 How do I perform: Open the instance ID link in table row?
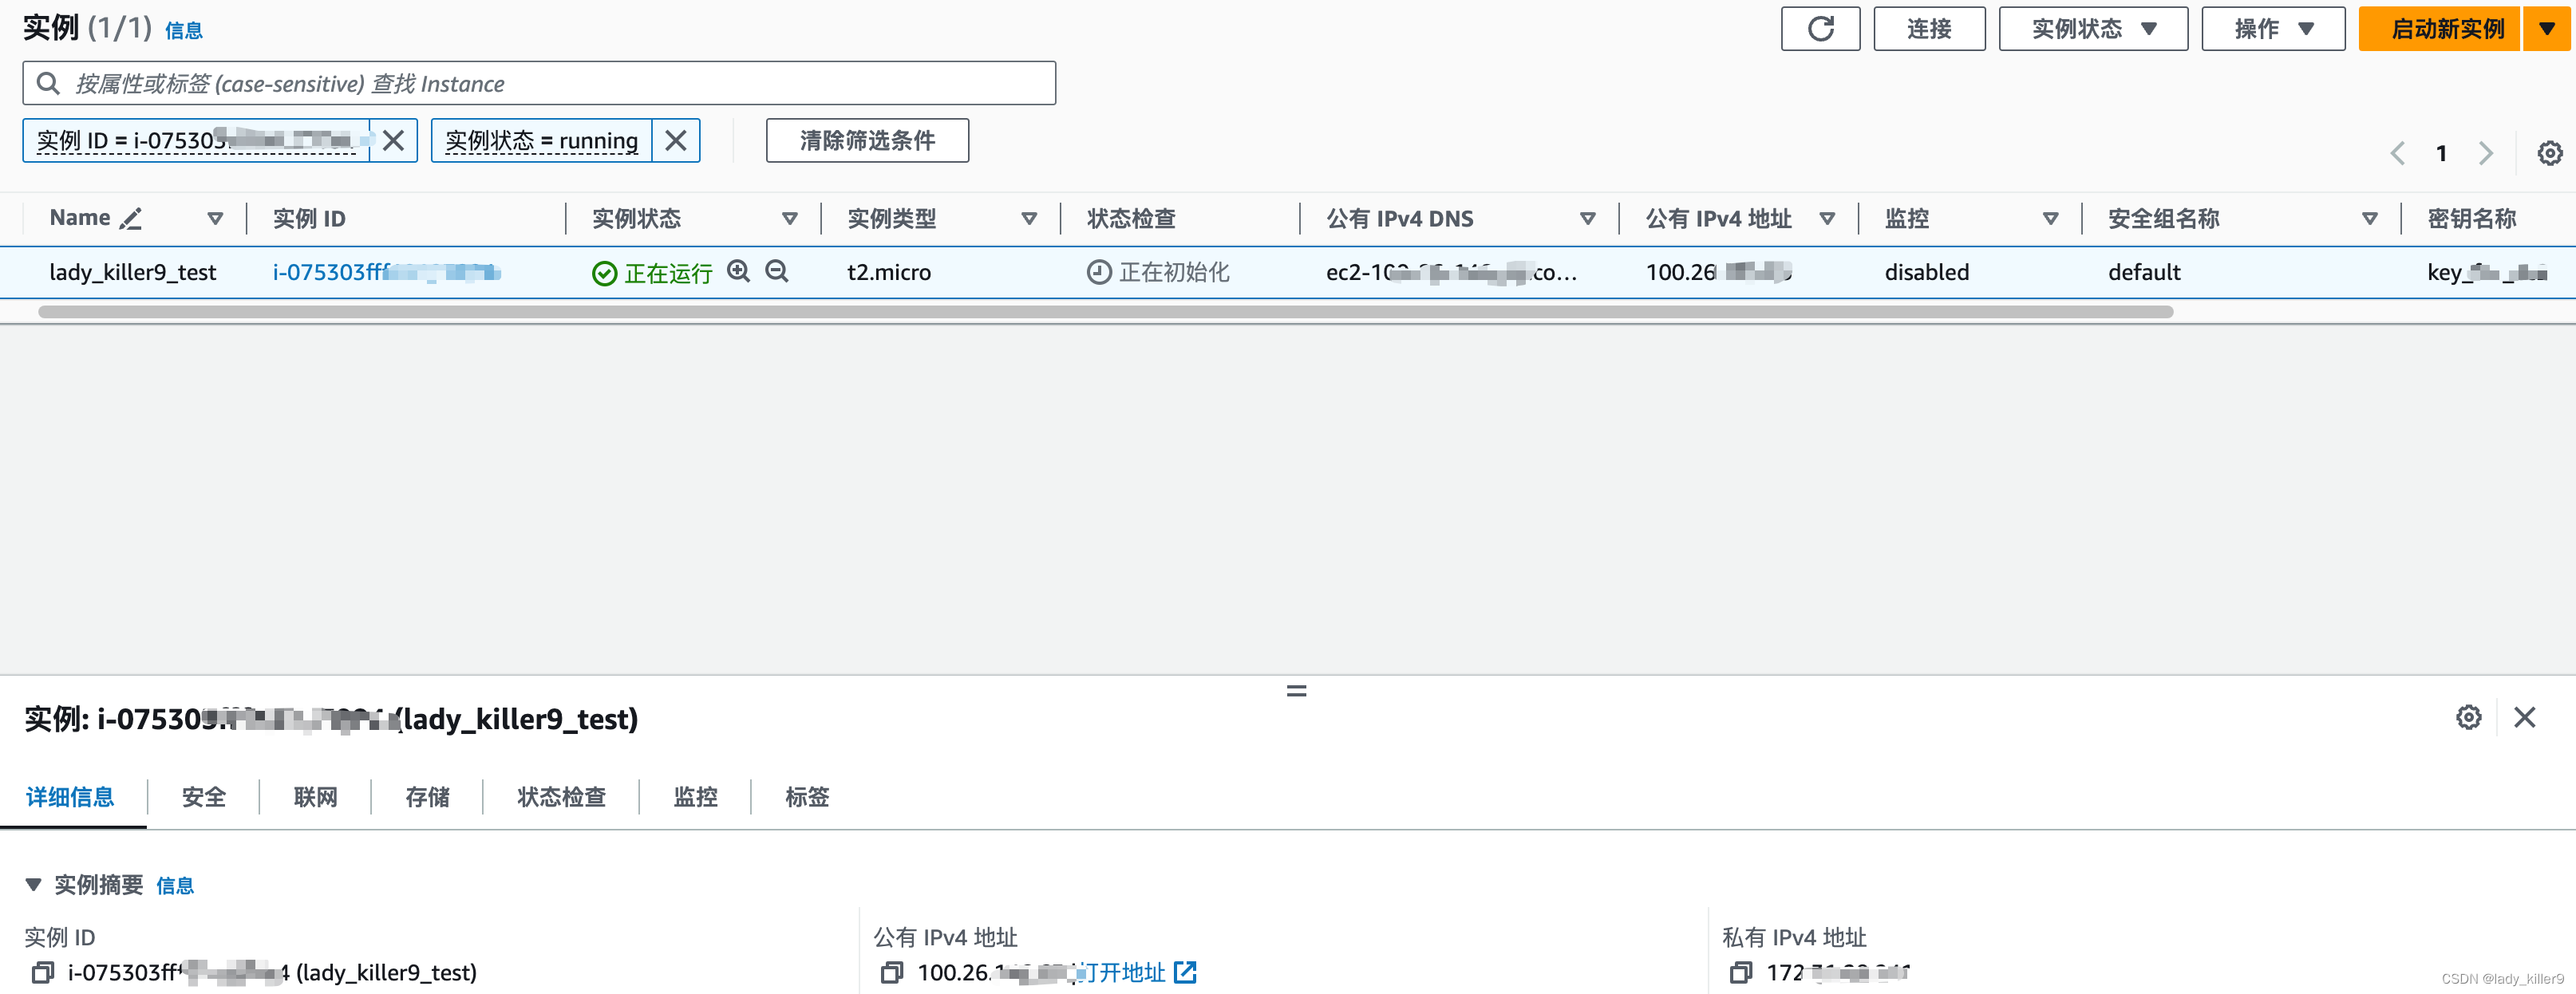pyautogui.click(x=386, y=272)
